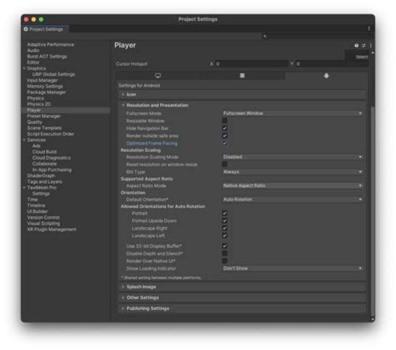Screen dimensions: 396x350
Task: Collapse the TextMesh Pro tree arrow
Action: click(x=24, y=188)
